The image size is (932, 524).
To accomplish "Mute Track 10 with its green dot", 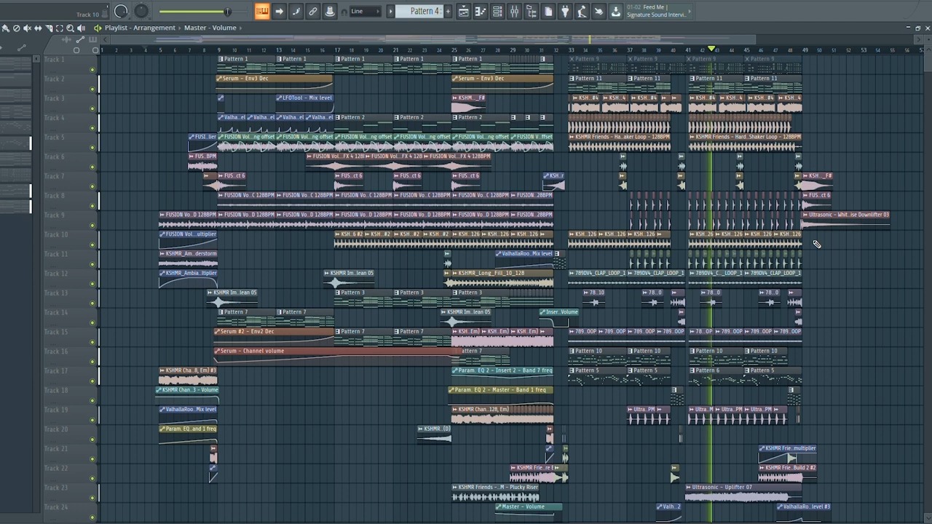I will pos(92,245).
